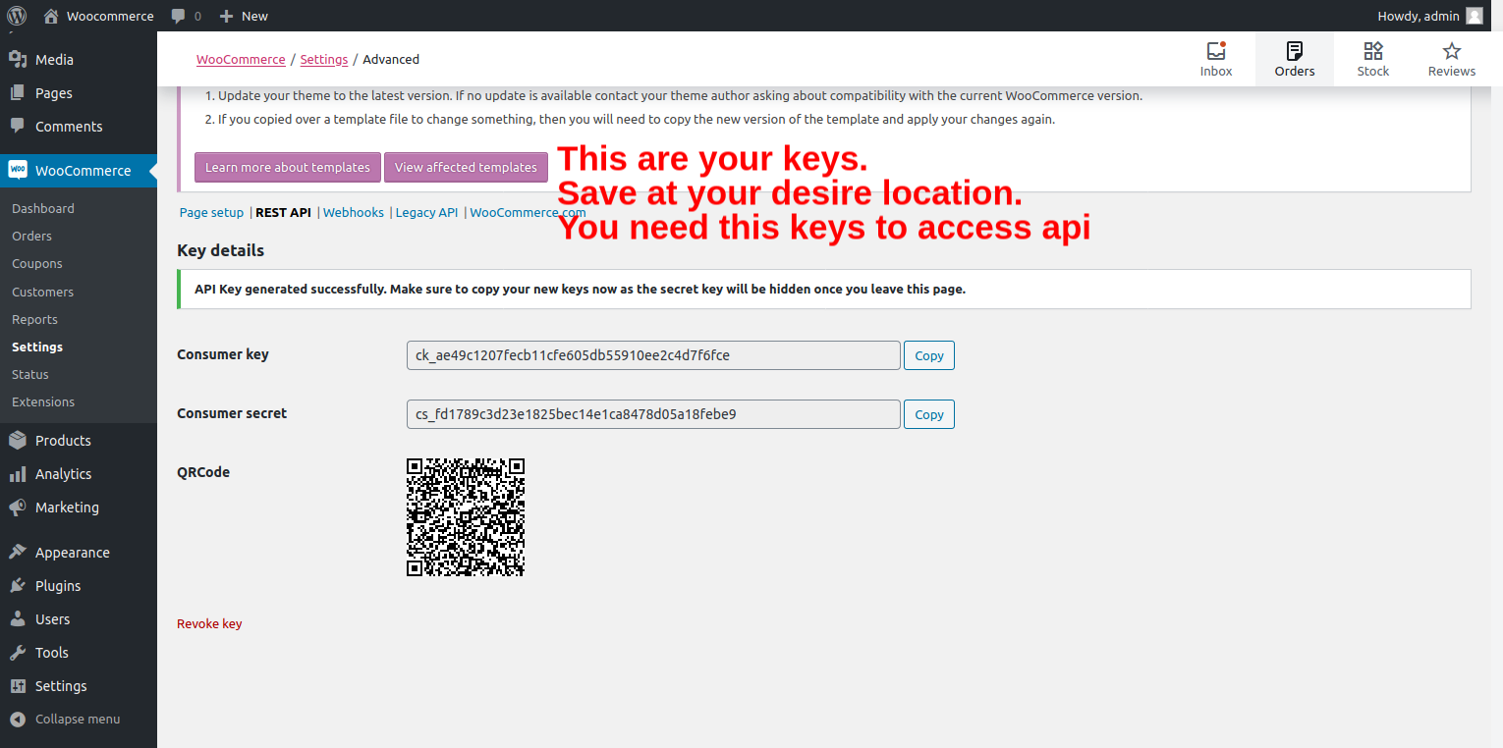This screenshot has width=1503, height=748.
Task: Click the Consumer key label
Action: [223, 354]
